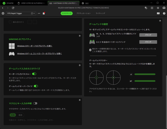Viewport: 167px width, 129px height.
Task: Click the Q and E triggers gamepad icon
Action: pyautogui.click(x=92, y=42)
